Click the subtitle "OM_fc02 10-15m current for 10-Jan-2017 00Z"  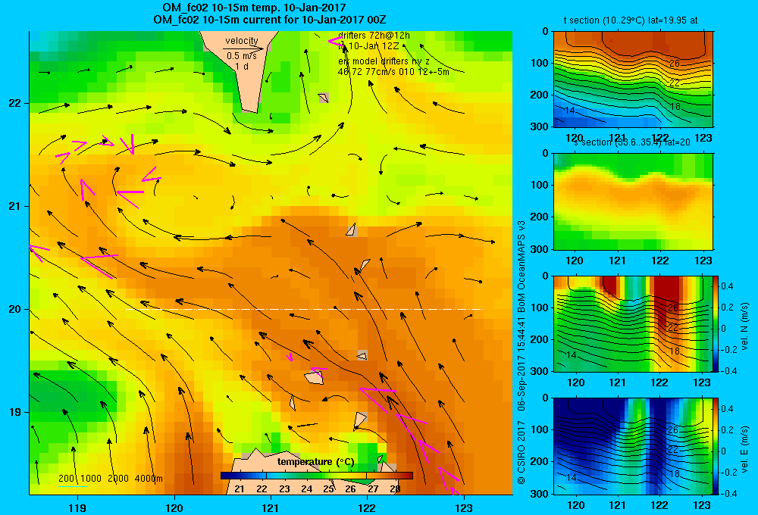click(x=269, y=20)
